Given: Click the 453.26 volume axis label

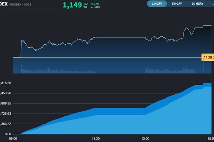Looking at the screenshot, I should point(6,93).
